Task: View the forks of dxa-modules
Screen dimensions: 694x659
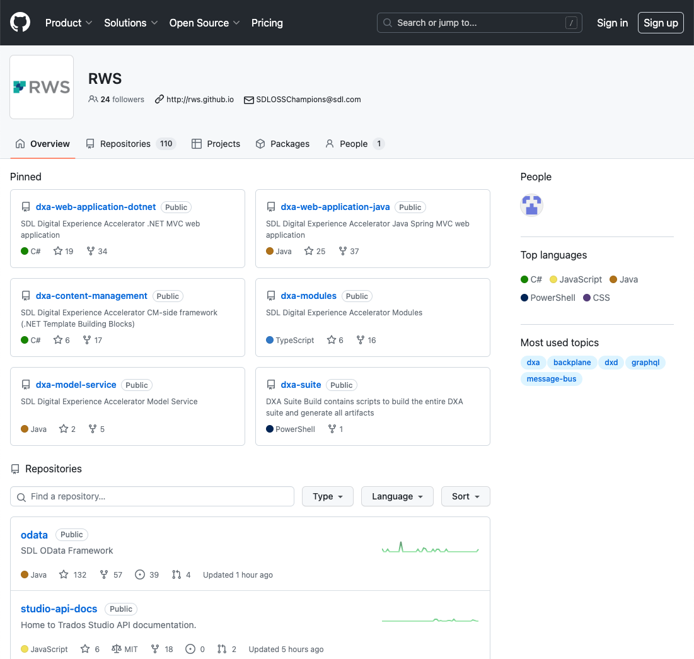Action: click(x=366, y=340)
